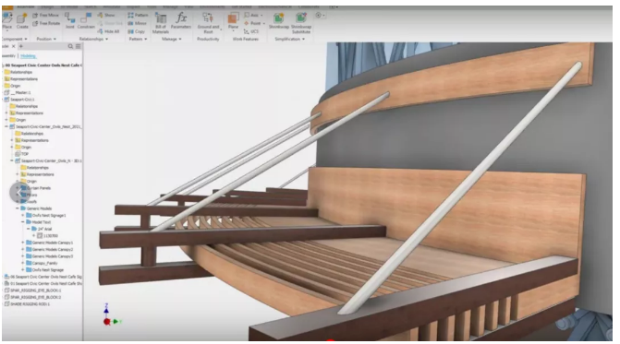Select the Point work feature tool
Viewport: 620px width, 344px height.
(252, 23)
